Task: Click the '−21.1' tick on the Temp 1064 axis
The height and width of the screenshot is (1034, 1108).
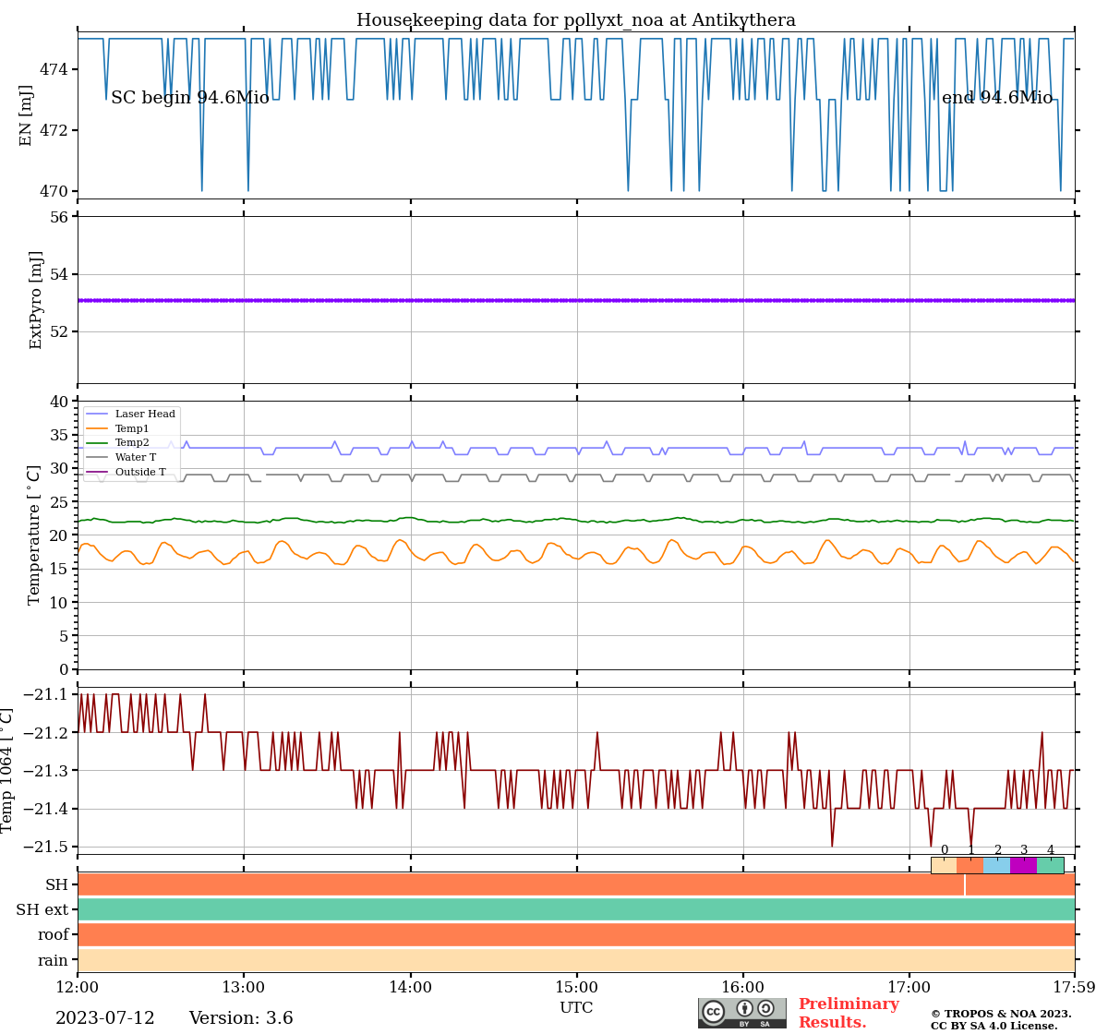Action: pos(45,694)
